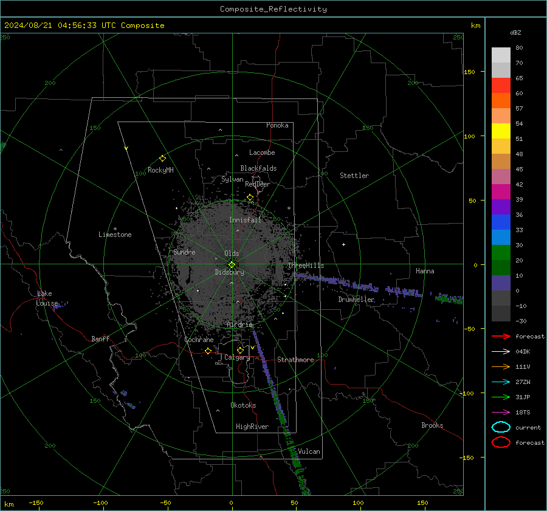This screenshot has width=547, height=511.
Task: Click the Lake Louise label
Action: tap(47, 298)
